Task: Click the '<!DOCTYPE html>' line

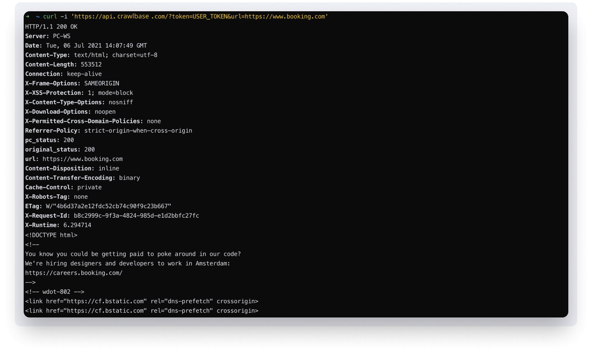Action: (51, 235)
